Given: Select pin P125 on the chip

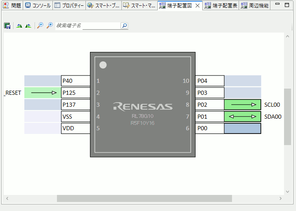Looking at the screenshot, I should point(76,93).
